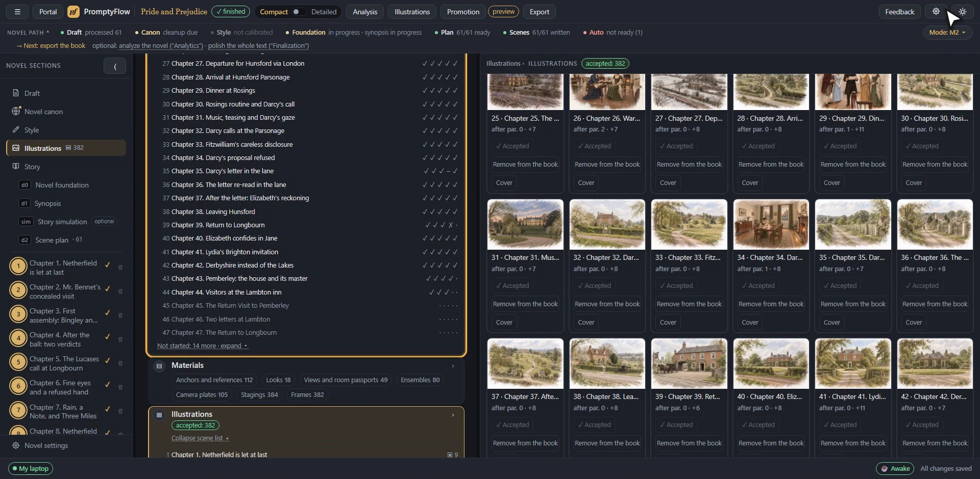Toggle the Compact/Detailed view switch
This screenshot has width=980, height=479.
[x=298, y=12]
